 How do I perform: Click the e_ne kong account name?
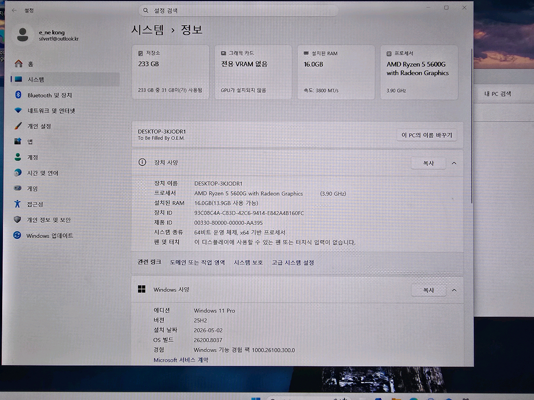[x=51, y=33]
